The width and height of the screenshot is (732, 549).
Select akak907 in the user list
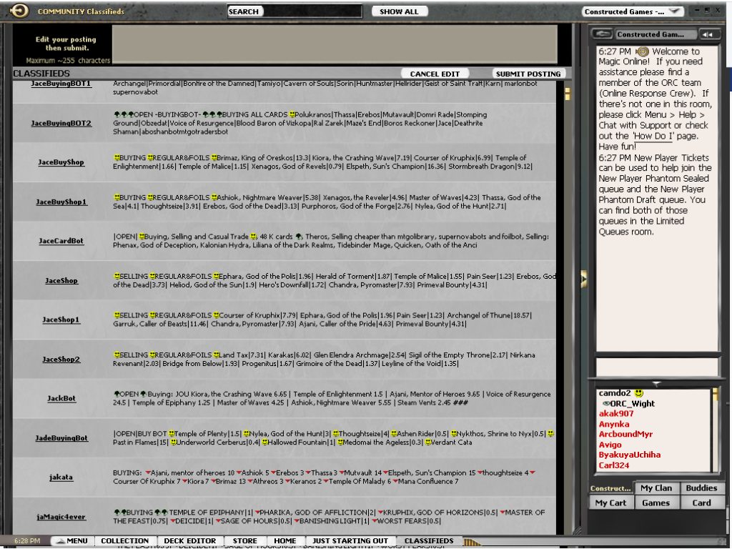click(616, 414)
